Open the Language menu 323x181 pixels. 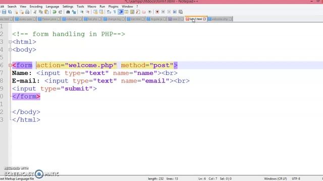(52, 7)
